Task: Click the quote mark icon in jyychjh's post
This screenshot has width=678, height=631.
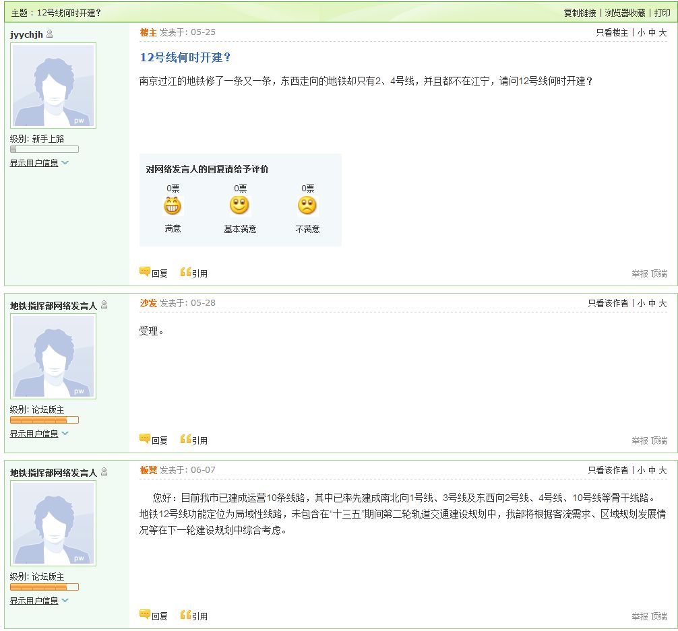Action: click(x=185, y=272)
